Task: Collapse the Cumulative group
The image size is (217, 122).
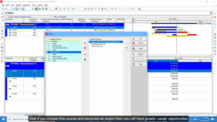Action: point(47,41)
